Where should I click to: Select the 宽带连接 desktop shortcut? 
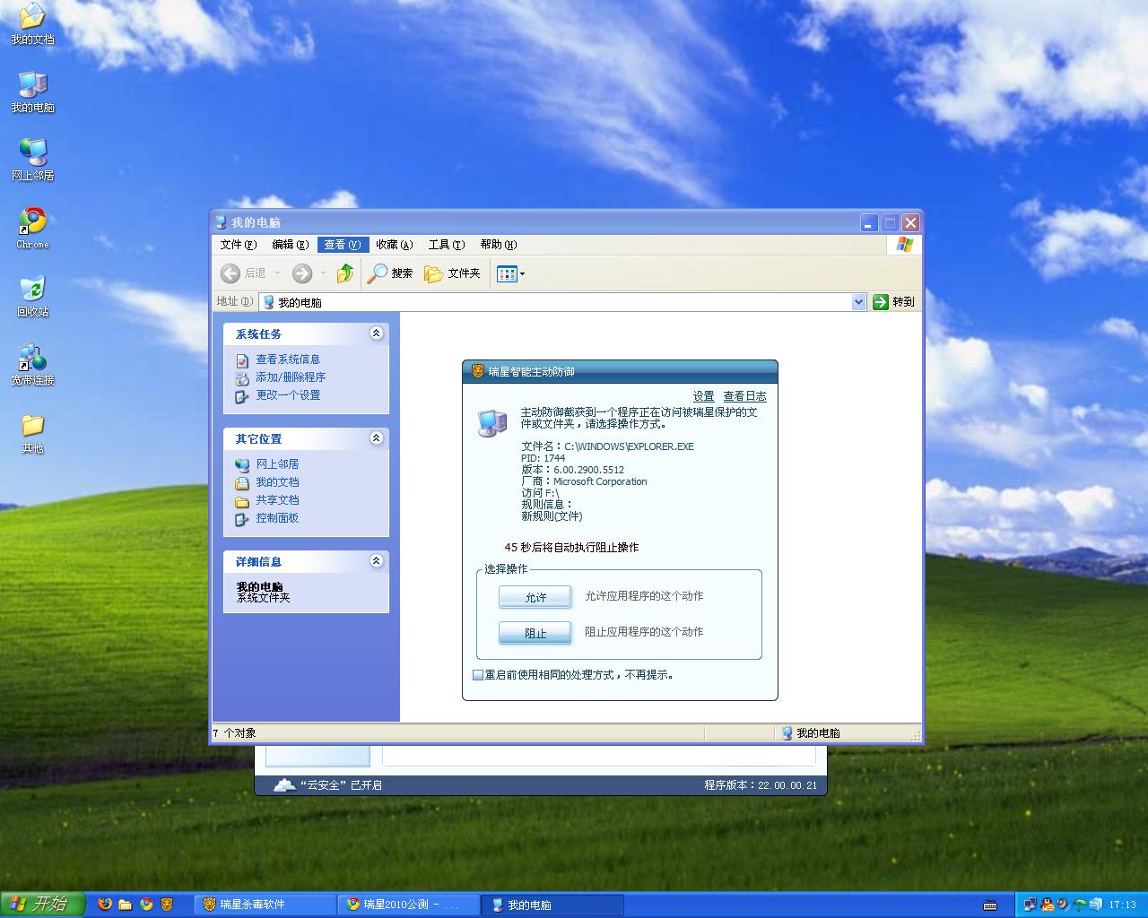click(x=32, y=365)
